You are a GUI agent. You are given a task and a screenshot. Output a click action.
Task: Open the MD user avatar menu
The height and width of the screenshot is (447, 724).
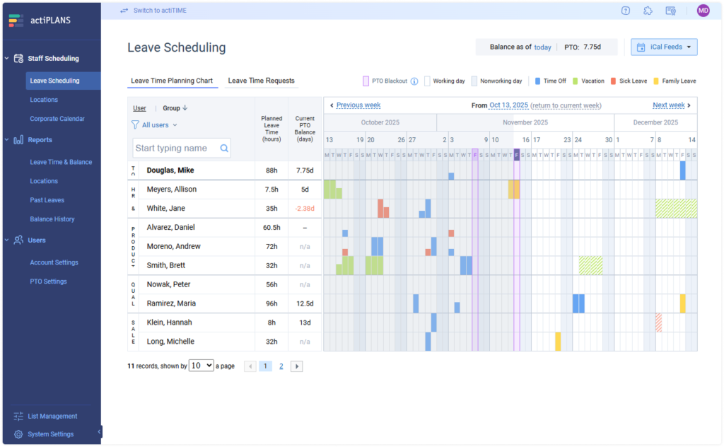point(703,11)
